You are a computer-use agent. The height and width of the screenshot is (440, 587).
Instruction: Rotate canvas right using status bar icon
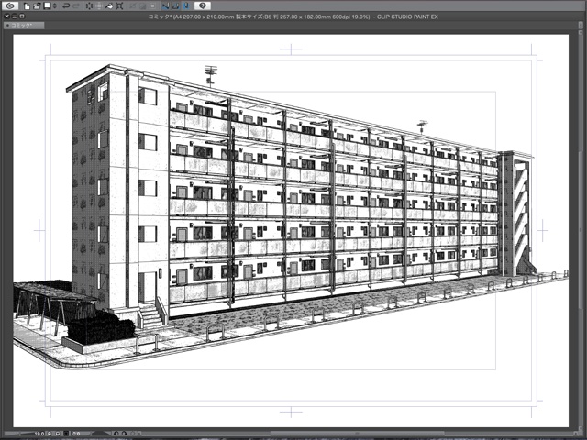click(125, 434)
